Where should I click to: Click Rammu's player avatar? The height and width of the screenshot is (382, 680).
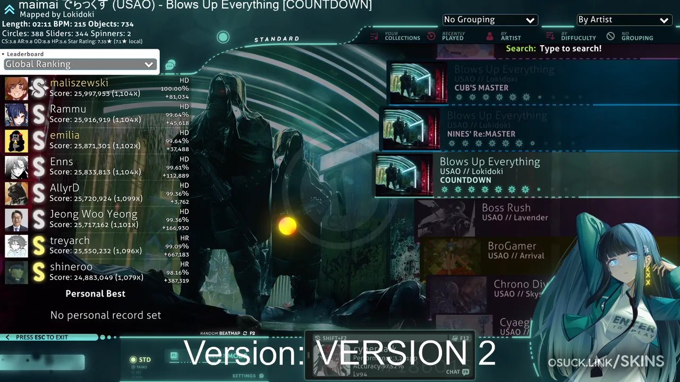coord(16,115)
